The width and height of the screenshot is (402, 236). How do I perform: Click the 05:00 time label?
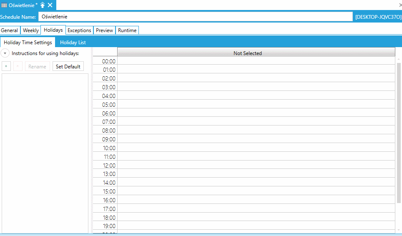109,105
